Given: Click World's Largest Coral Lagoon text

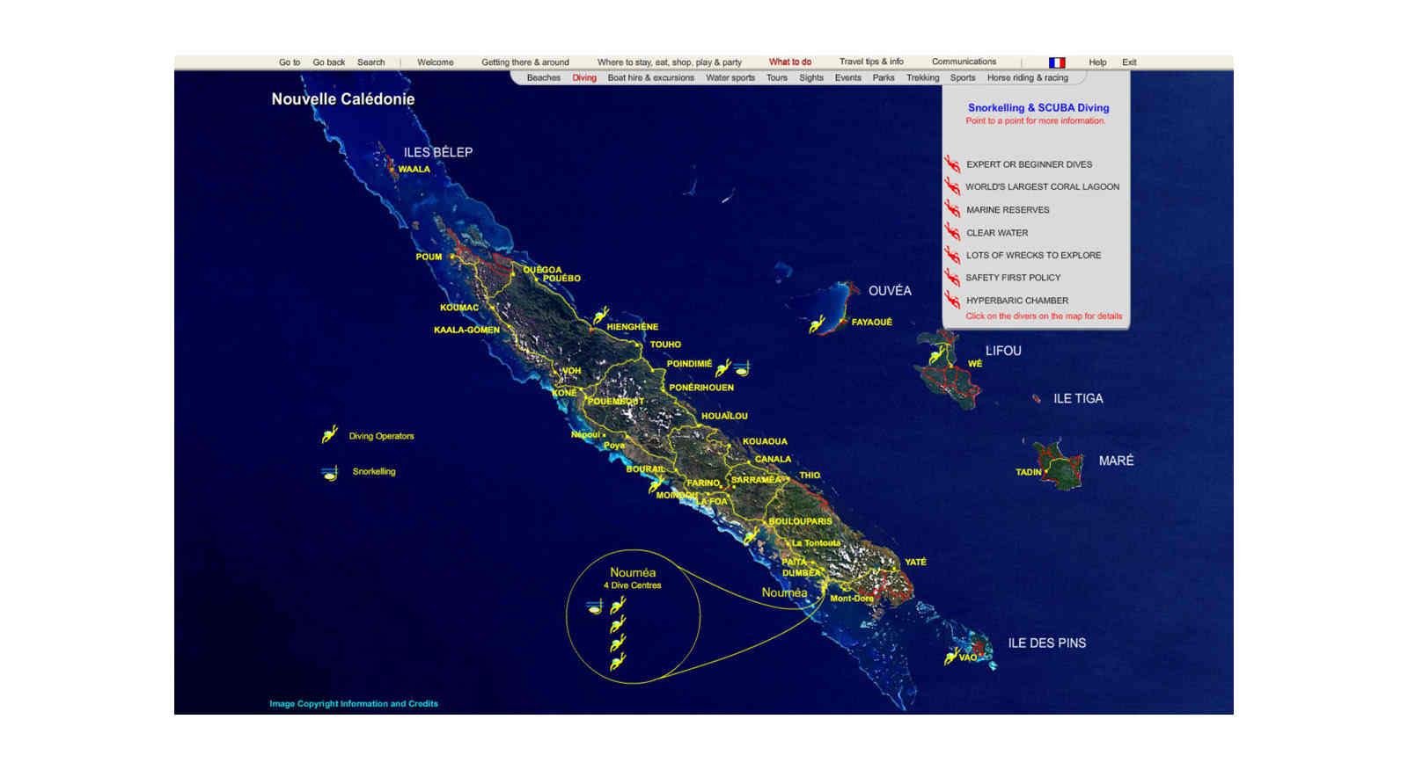Looking at the screenshot, I should 1043,186.
